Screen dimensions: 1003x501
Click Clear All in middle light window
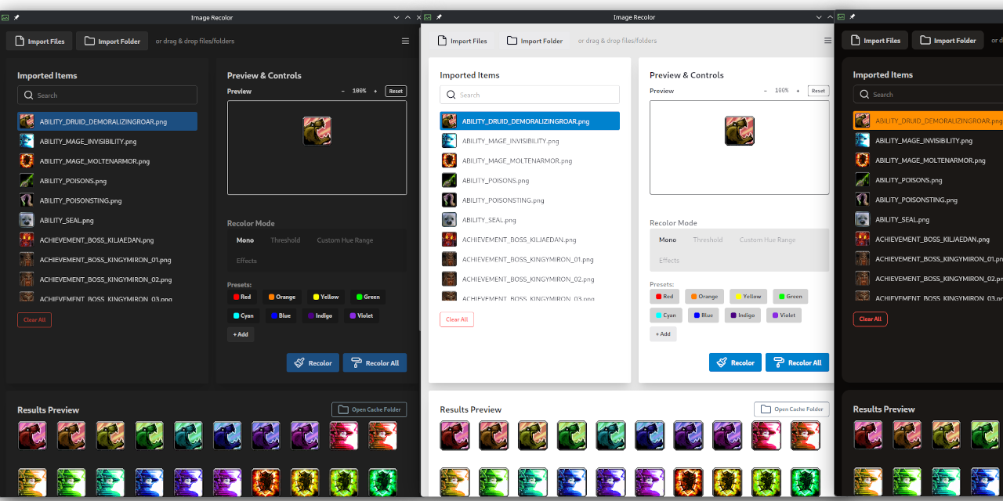tap(457, 319)
